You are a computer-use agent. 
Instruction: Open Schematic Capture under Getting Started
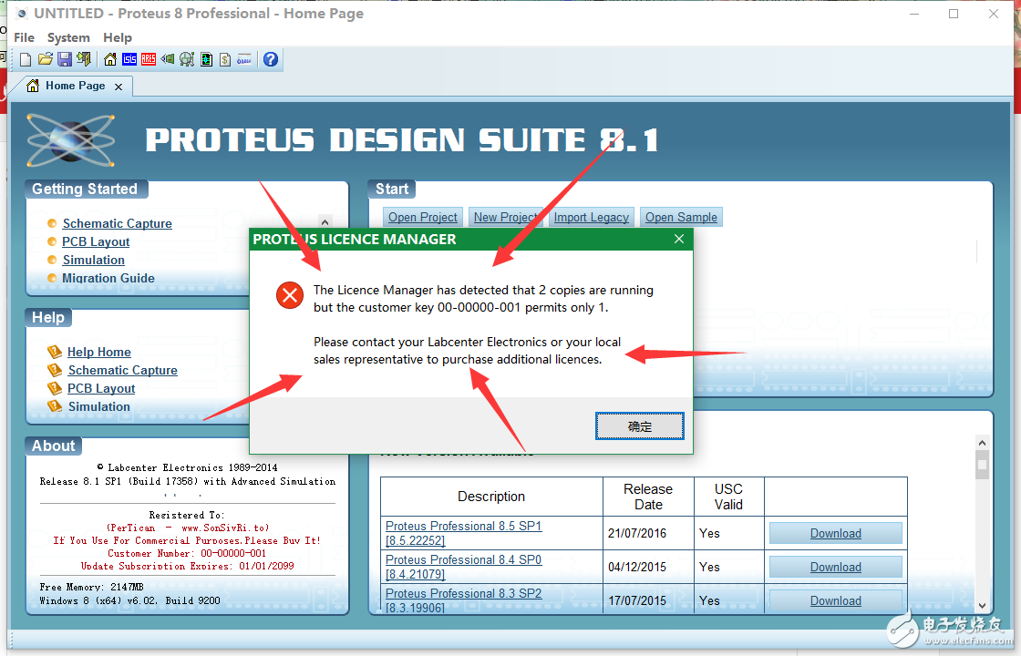click(x=118, y=223)
